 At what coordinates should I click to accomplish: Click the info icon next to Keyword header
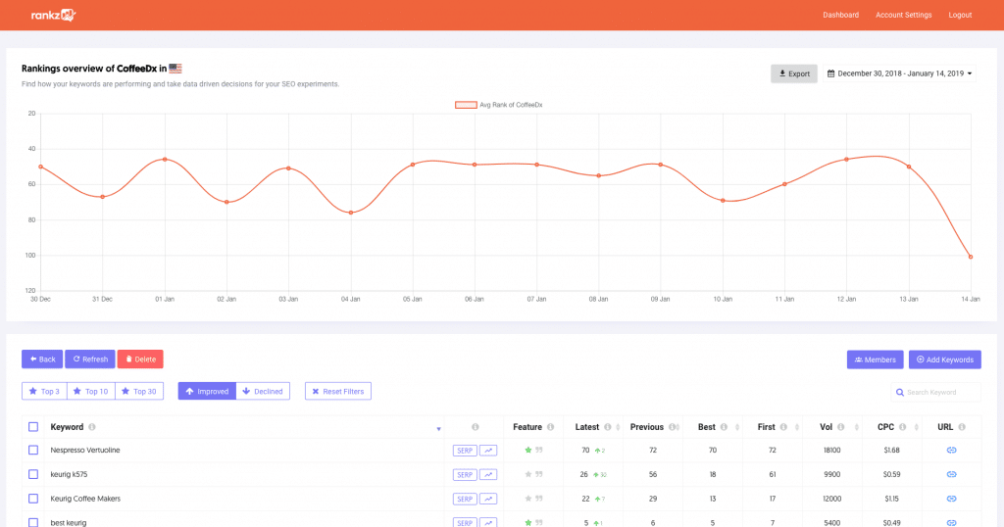click(91, 427)
